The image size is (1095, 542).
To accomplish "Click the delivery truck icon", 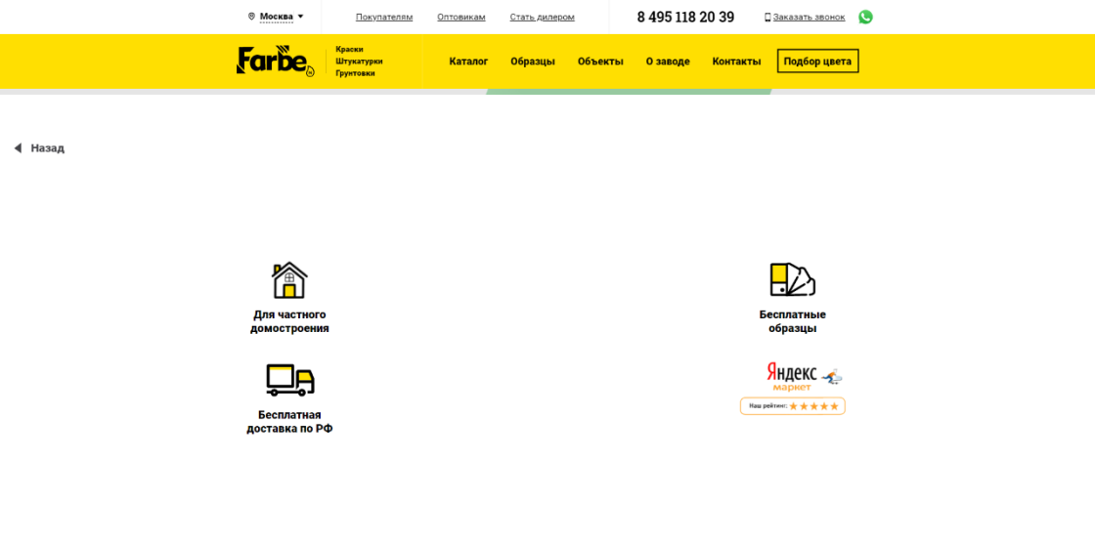I will click(289, 380).
